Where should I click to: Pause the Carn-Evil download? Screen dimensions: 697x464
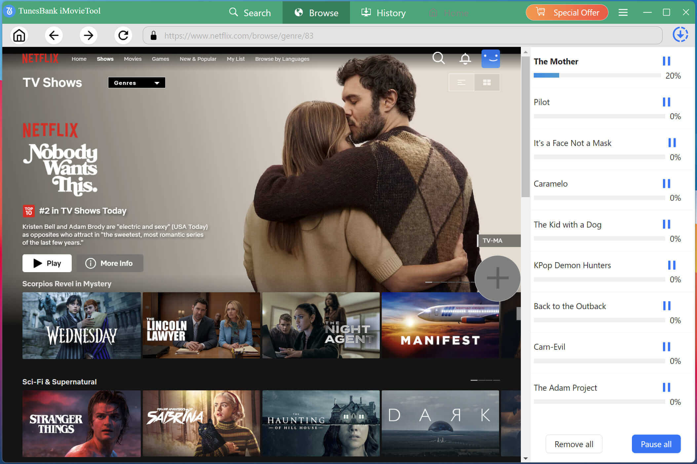coord(666,346)
